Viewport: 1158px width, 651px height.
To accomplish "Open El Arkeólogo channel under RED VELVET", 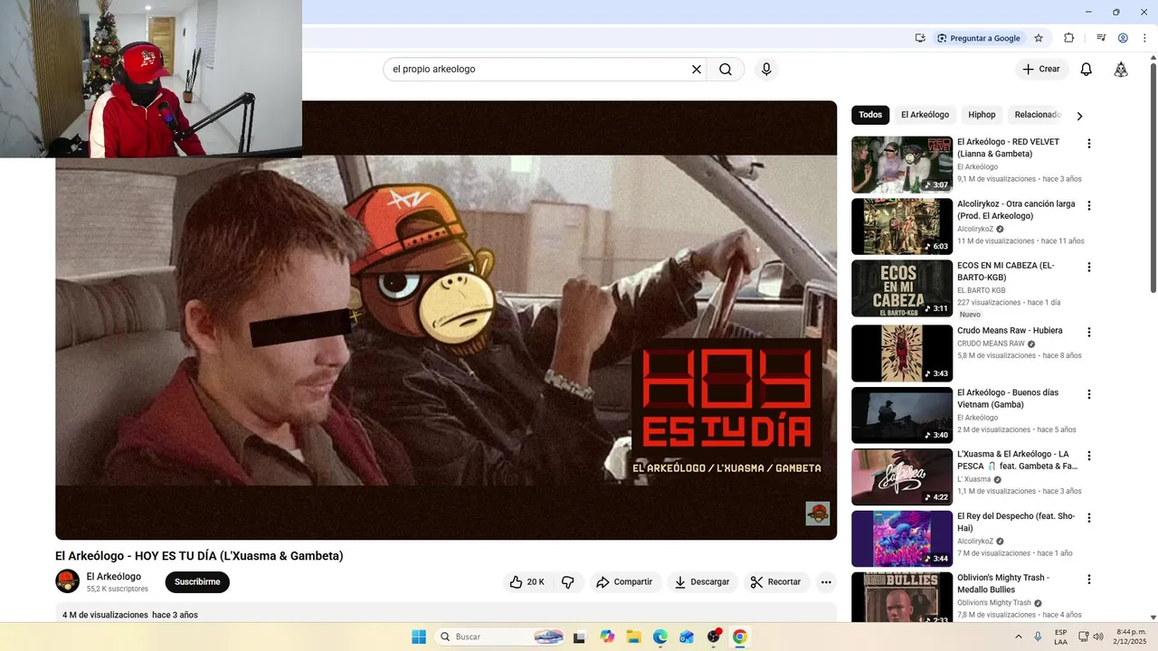I will [x=977, y=167].
